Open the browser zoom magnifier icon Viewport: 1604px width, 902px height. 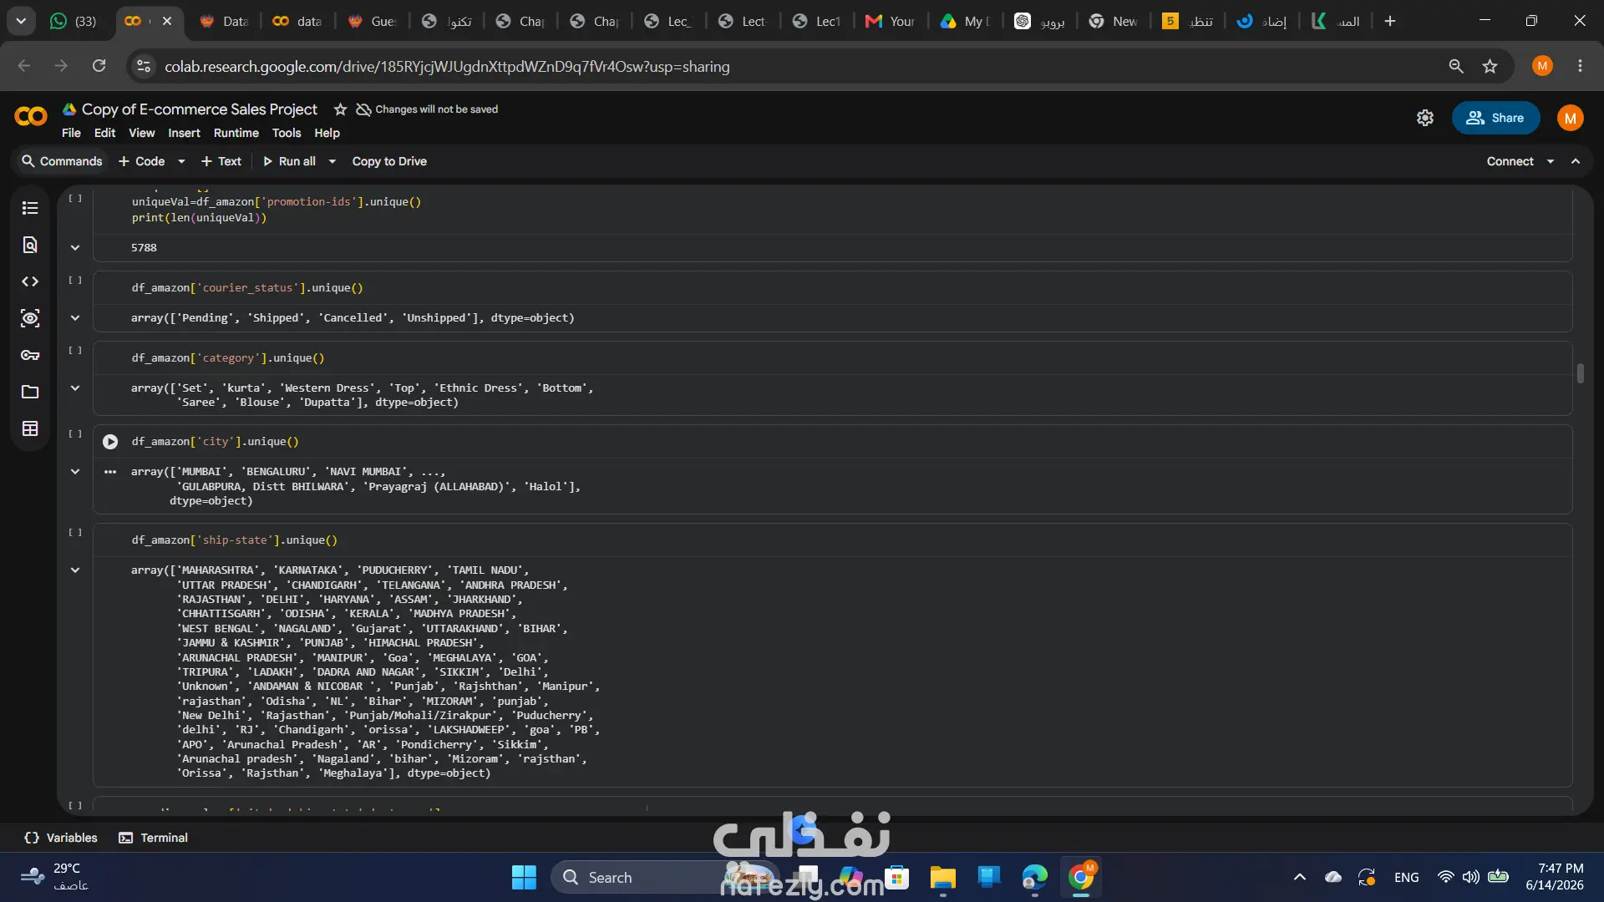[x=1456, y=66]
